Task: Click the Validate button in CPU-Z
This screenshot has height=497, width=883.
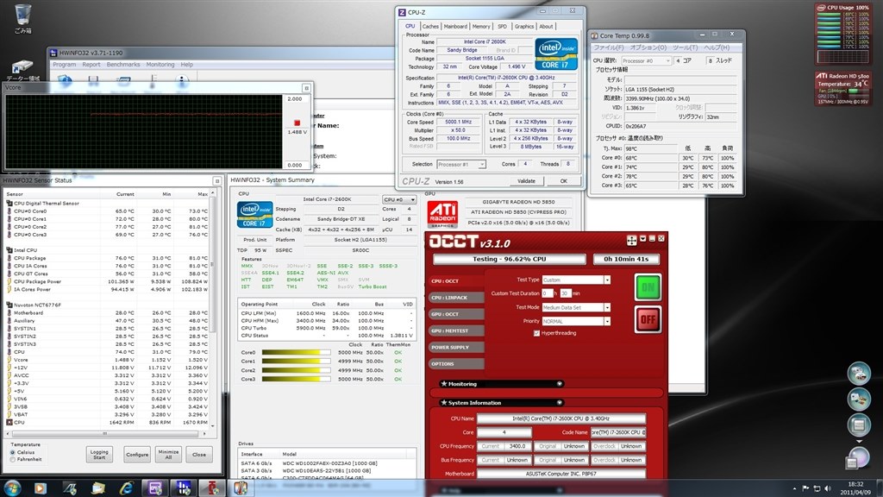Action: pos(526,181)
